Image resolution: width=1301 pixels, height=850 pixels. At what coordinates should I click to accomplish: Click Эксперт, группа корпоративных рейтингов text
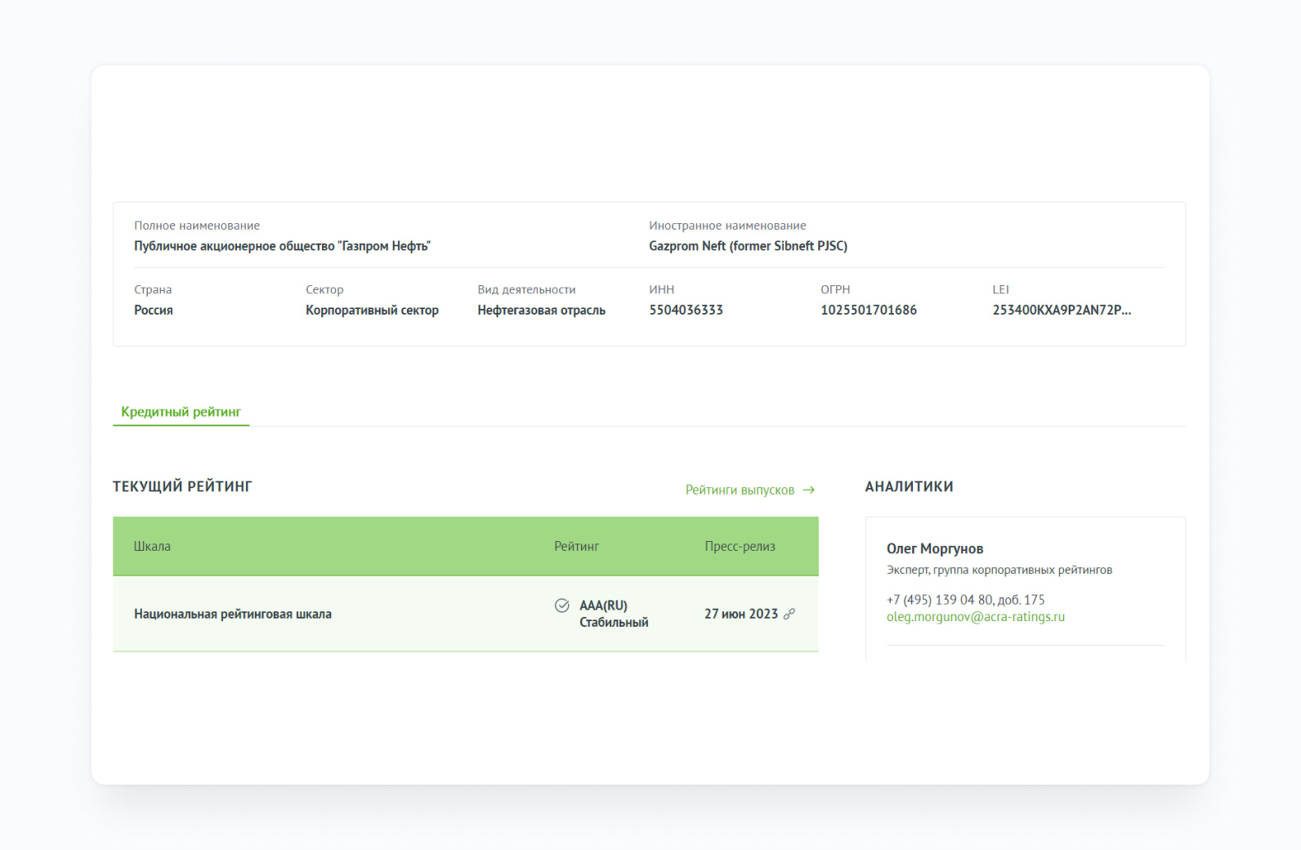pos(999,570)
